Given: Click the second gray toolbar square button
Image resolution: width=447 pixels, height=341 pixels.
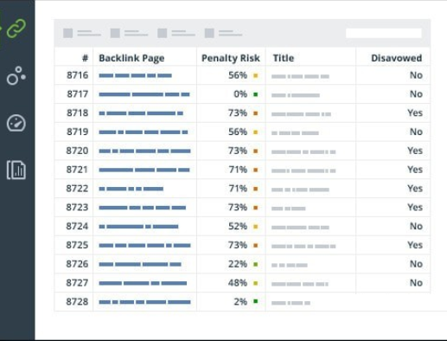Looking at the screenshot, I should tap(115, 33).
